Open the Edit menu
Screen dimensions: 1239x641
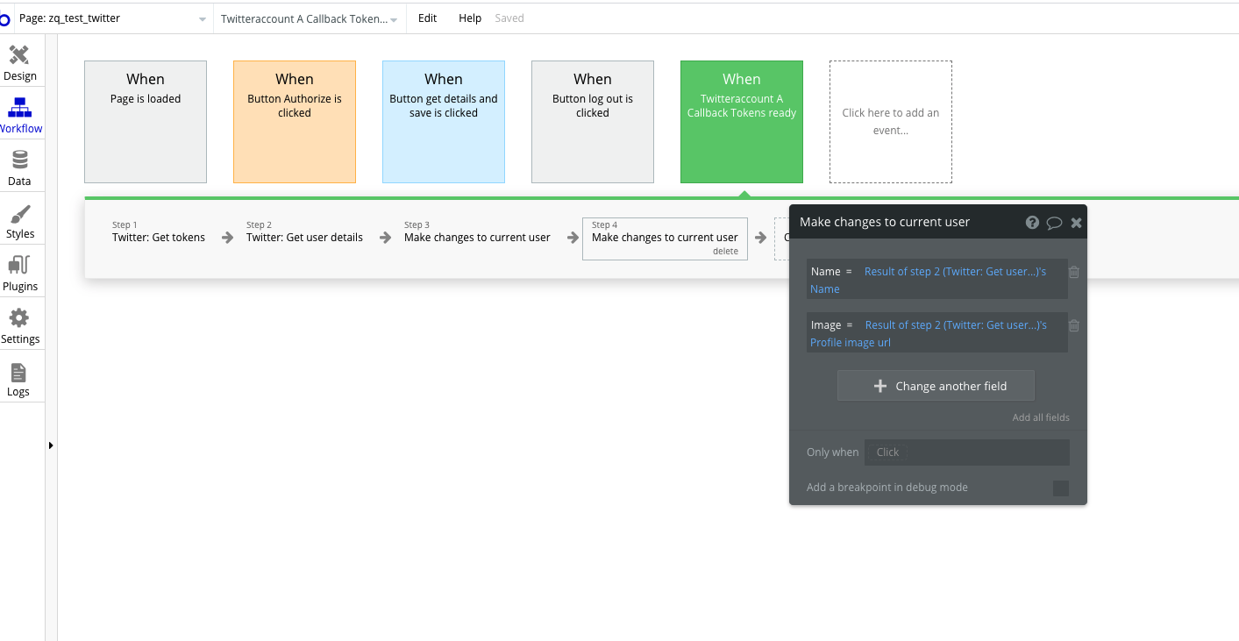click(x=427, y=18)
